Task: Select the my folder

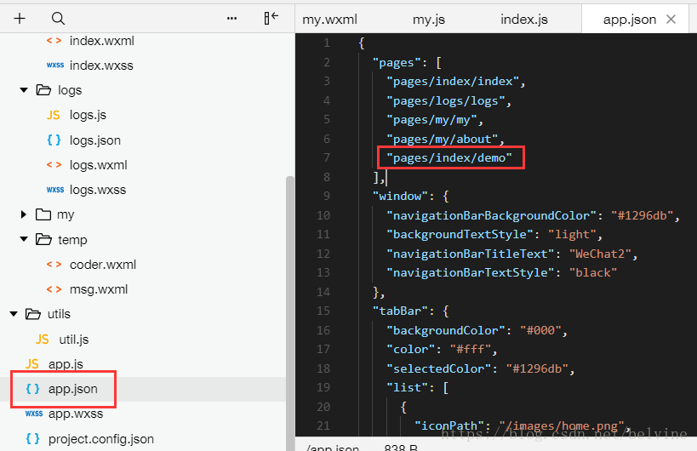Action: [x=66, y=215]
